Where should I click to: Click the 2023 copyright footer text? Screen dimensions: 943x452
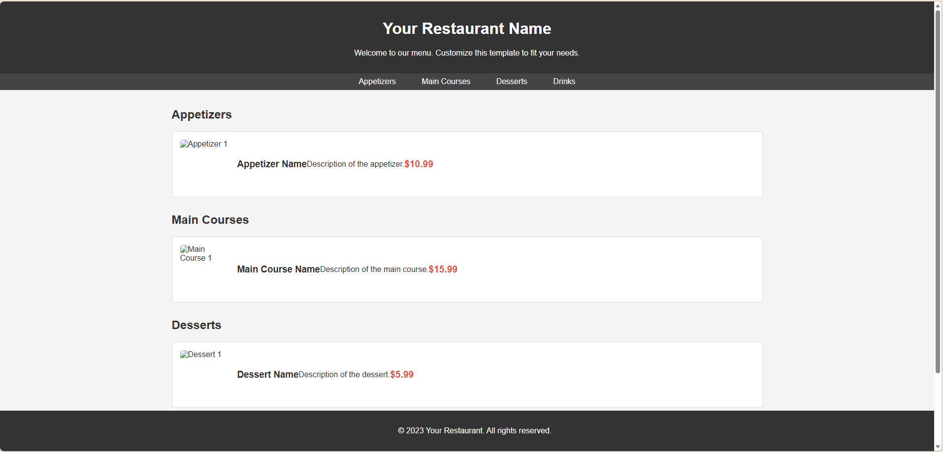click(475, 430)
